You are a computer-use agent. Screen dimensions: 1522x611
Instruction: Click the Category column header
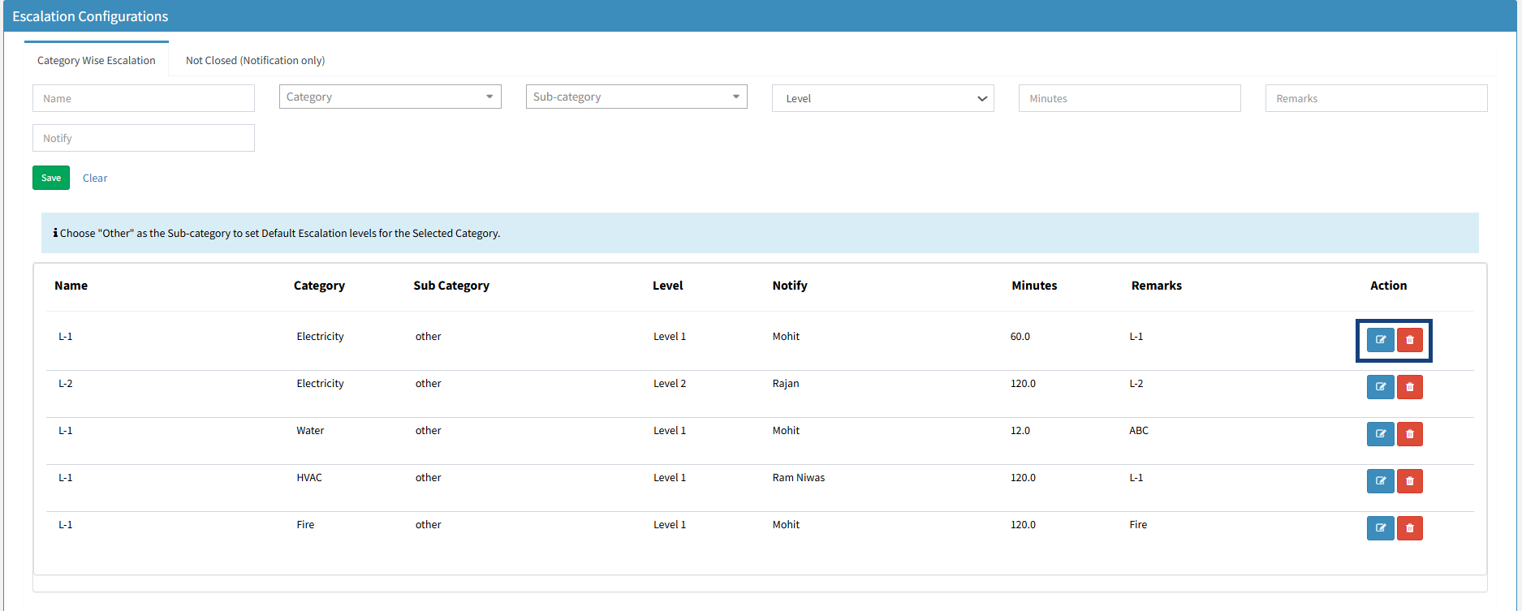pyautogui.click(x=319, y=286)
